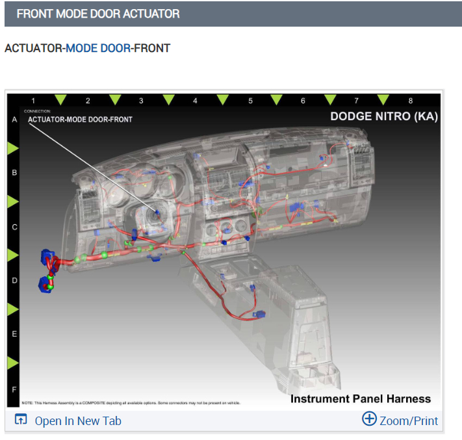
Task: Click grid row letter A
Action: click(x=14, y=120)
